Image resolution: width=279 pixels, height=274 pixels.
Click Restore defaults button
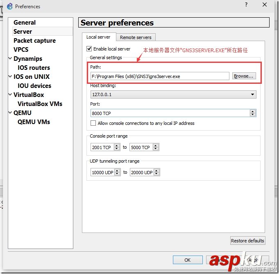tap(247, 241)
